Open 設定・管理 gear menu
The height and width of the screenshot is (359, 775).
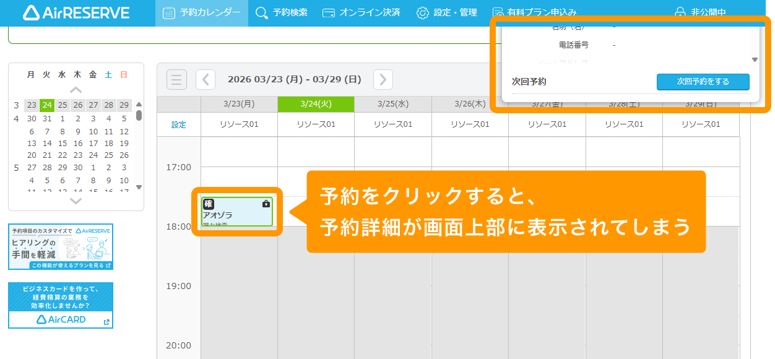tap(446, 13)
